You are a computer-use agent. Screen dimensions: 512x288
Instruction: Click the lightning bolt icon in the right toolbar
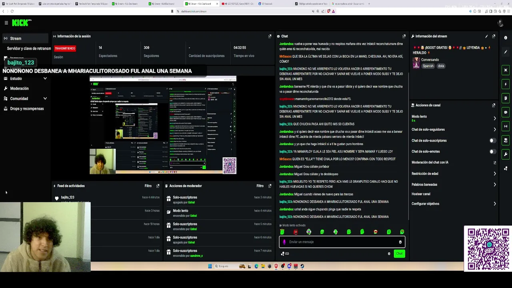(506, 84)
